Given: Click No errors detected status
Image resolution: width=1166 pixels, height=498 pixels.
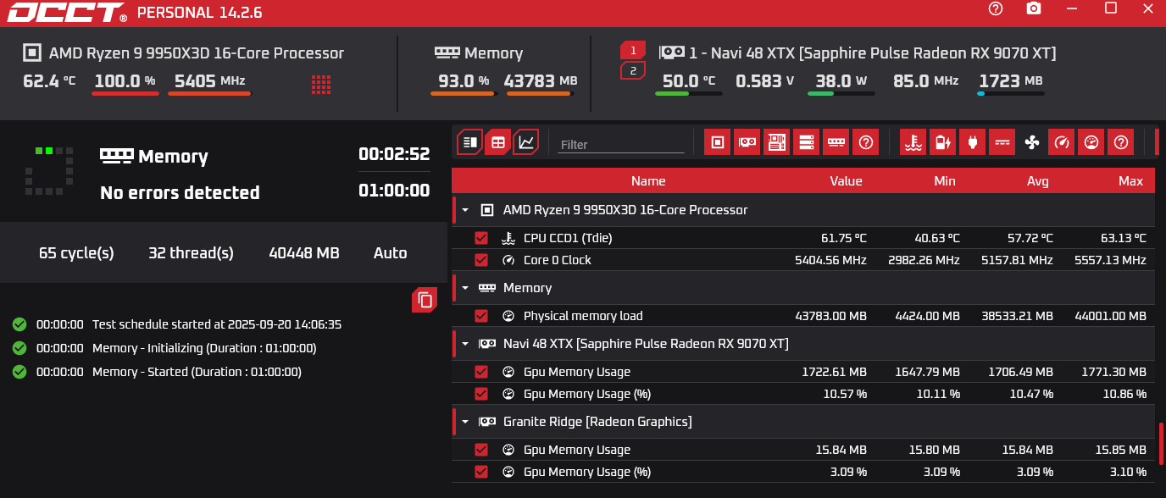Looking at the screenshot, I should pos(180,192).
